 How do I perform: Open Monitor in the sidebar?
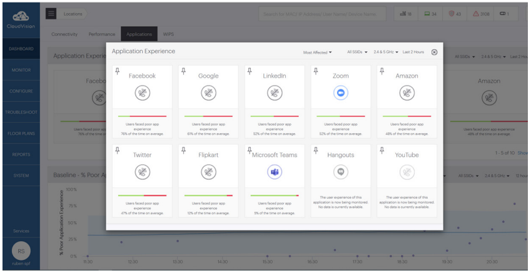(21, 70)
